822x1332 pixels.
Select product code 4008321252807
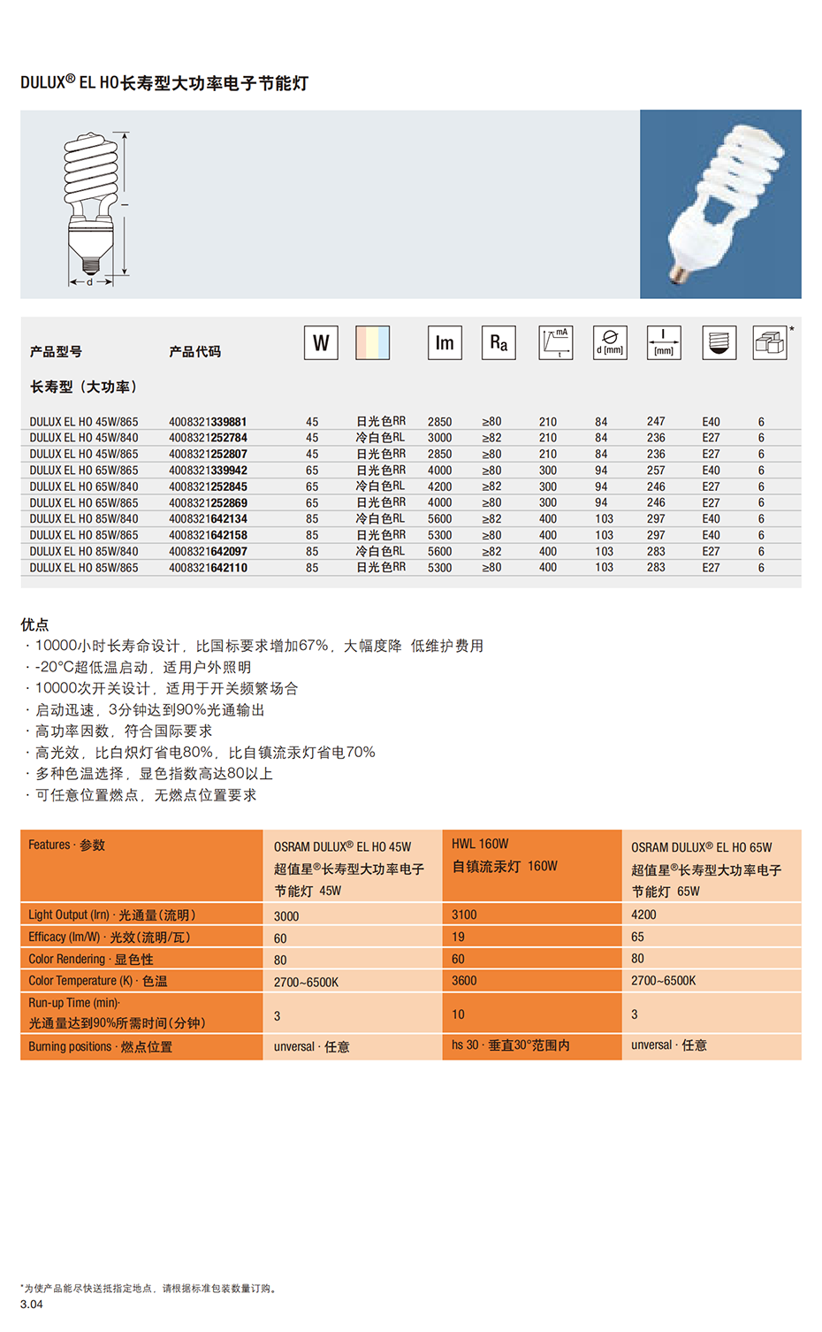pyautogui.click(x=208, y=454)
